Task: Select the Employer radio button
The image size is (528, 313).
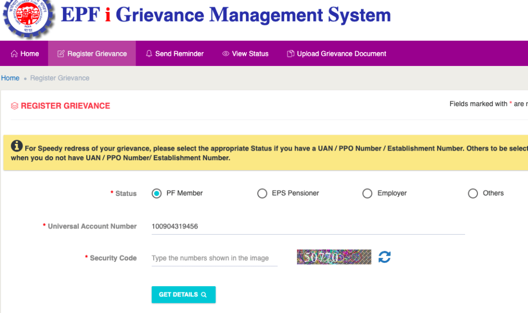Action: tap(367, 193)
